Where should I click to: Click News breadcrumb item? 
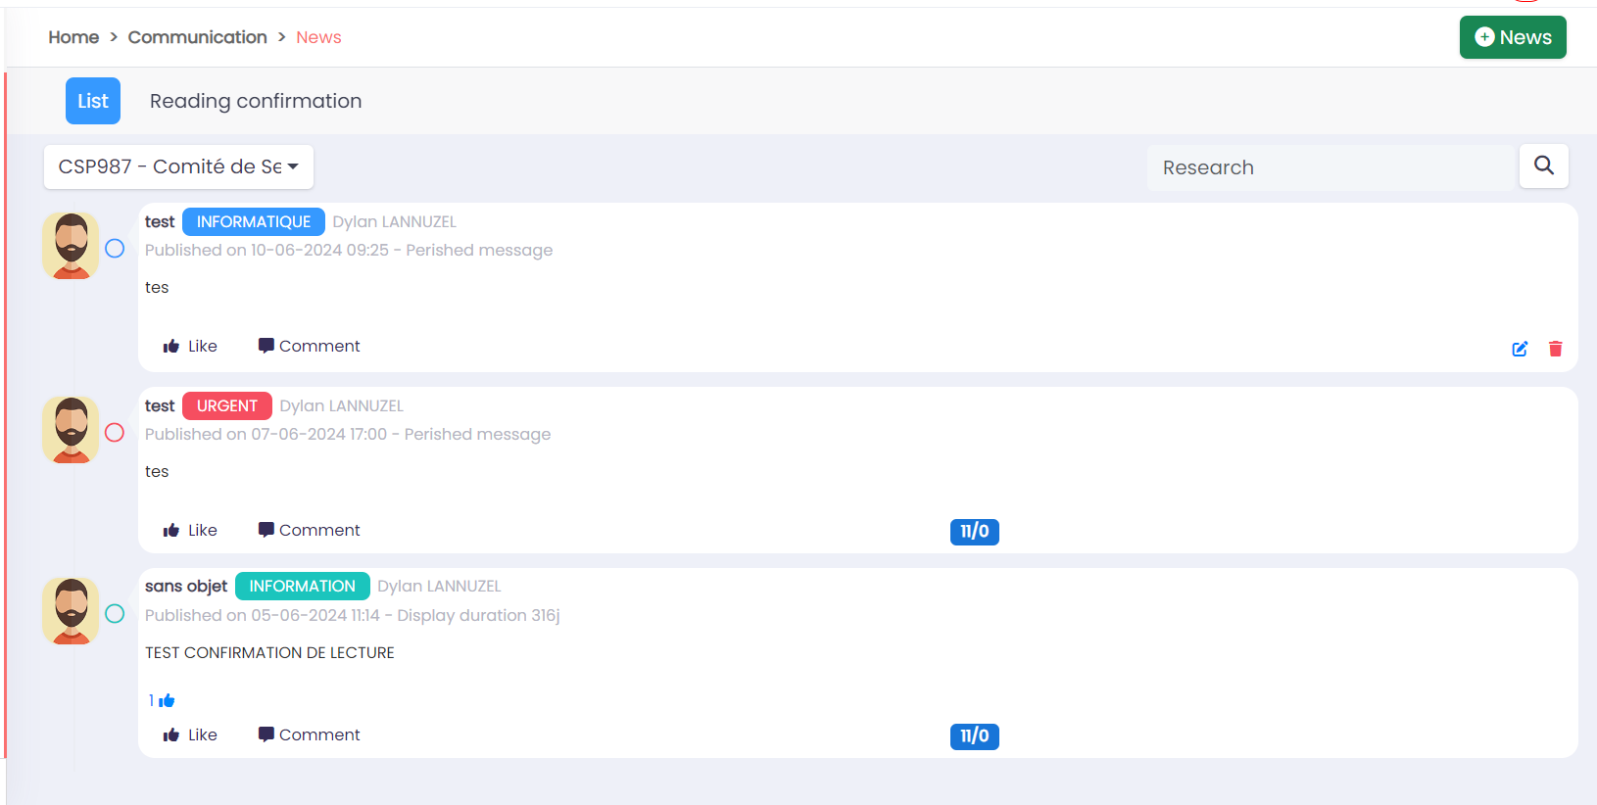tap(318, 37)
